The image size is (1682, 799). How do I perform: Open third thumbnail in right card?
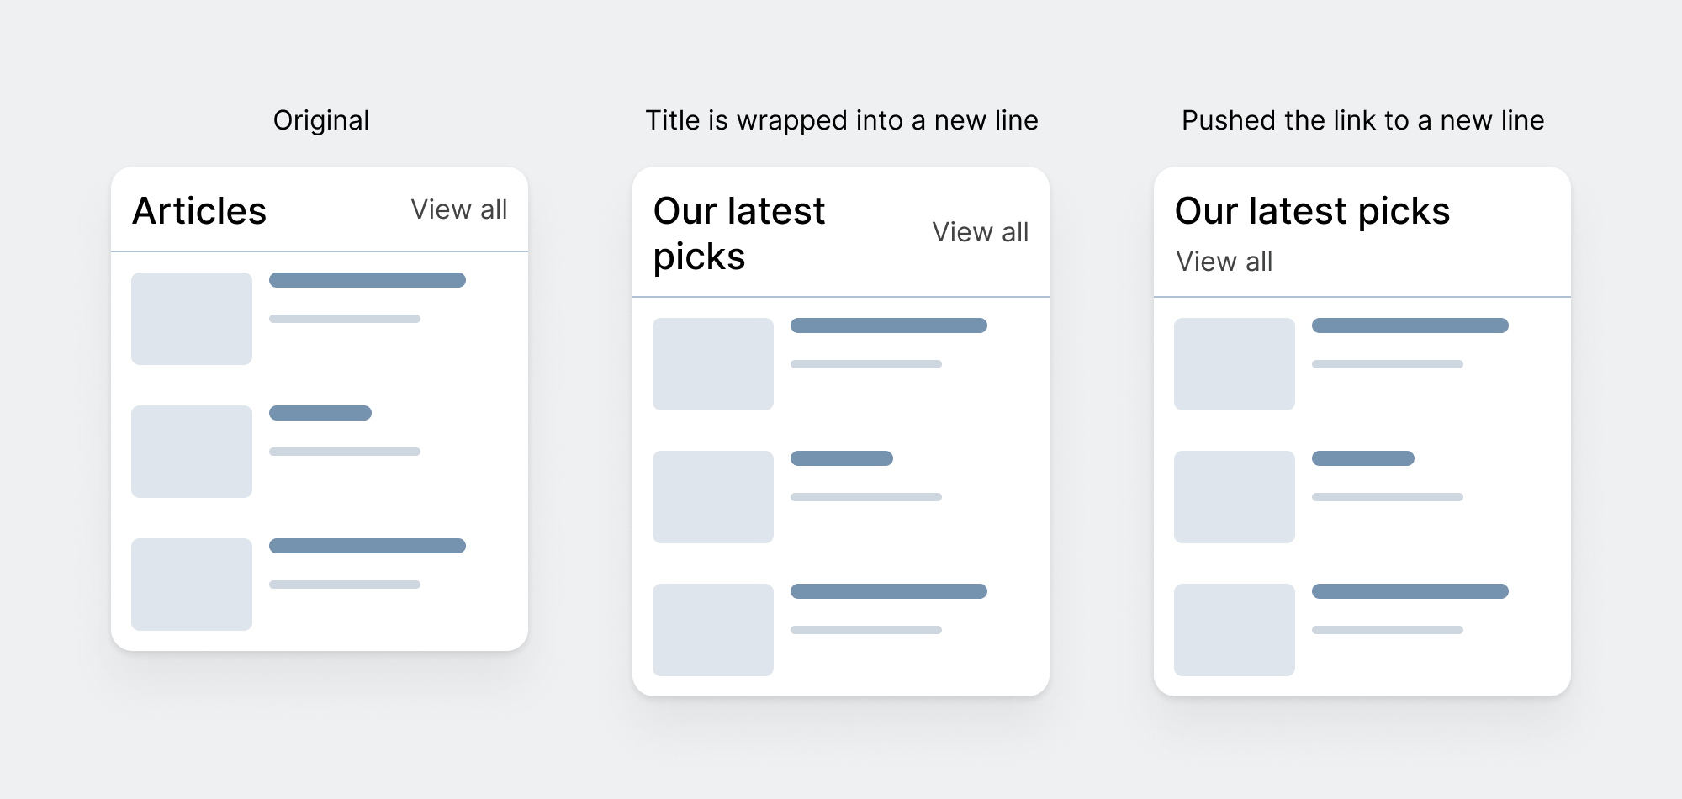tap(1235, 630)
